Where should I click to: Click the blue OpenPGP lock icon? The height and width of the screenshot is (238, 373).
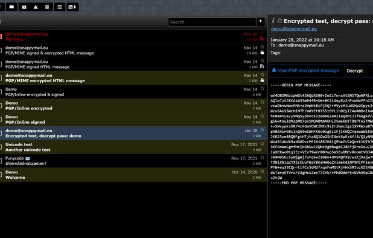pyautogui.click(x=274, y=70)
